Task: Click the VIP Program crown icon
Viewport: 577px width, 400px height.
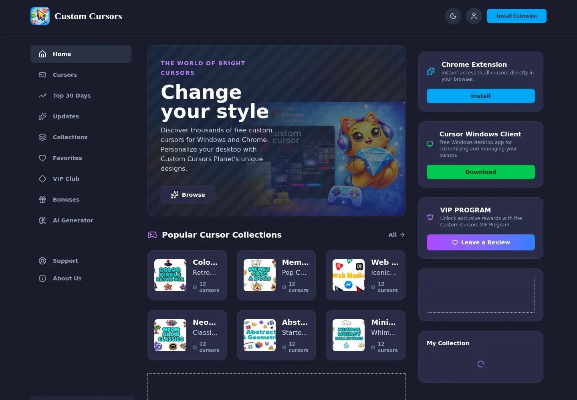Action: pyautogui.click(x=430, y=217)
